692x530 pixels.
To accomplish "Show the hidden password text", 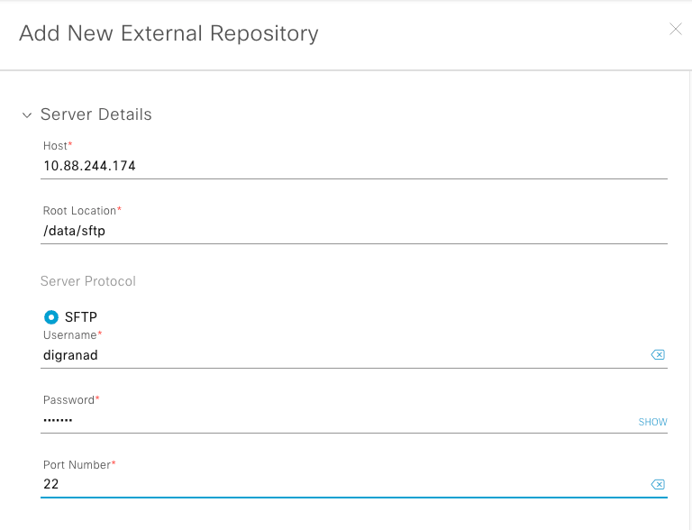I will [652, 422].
